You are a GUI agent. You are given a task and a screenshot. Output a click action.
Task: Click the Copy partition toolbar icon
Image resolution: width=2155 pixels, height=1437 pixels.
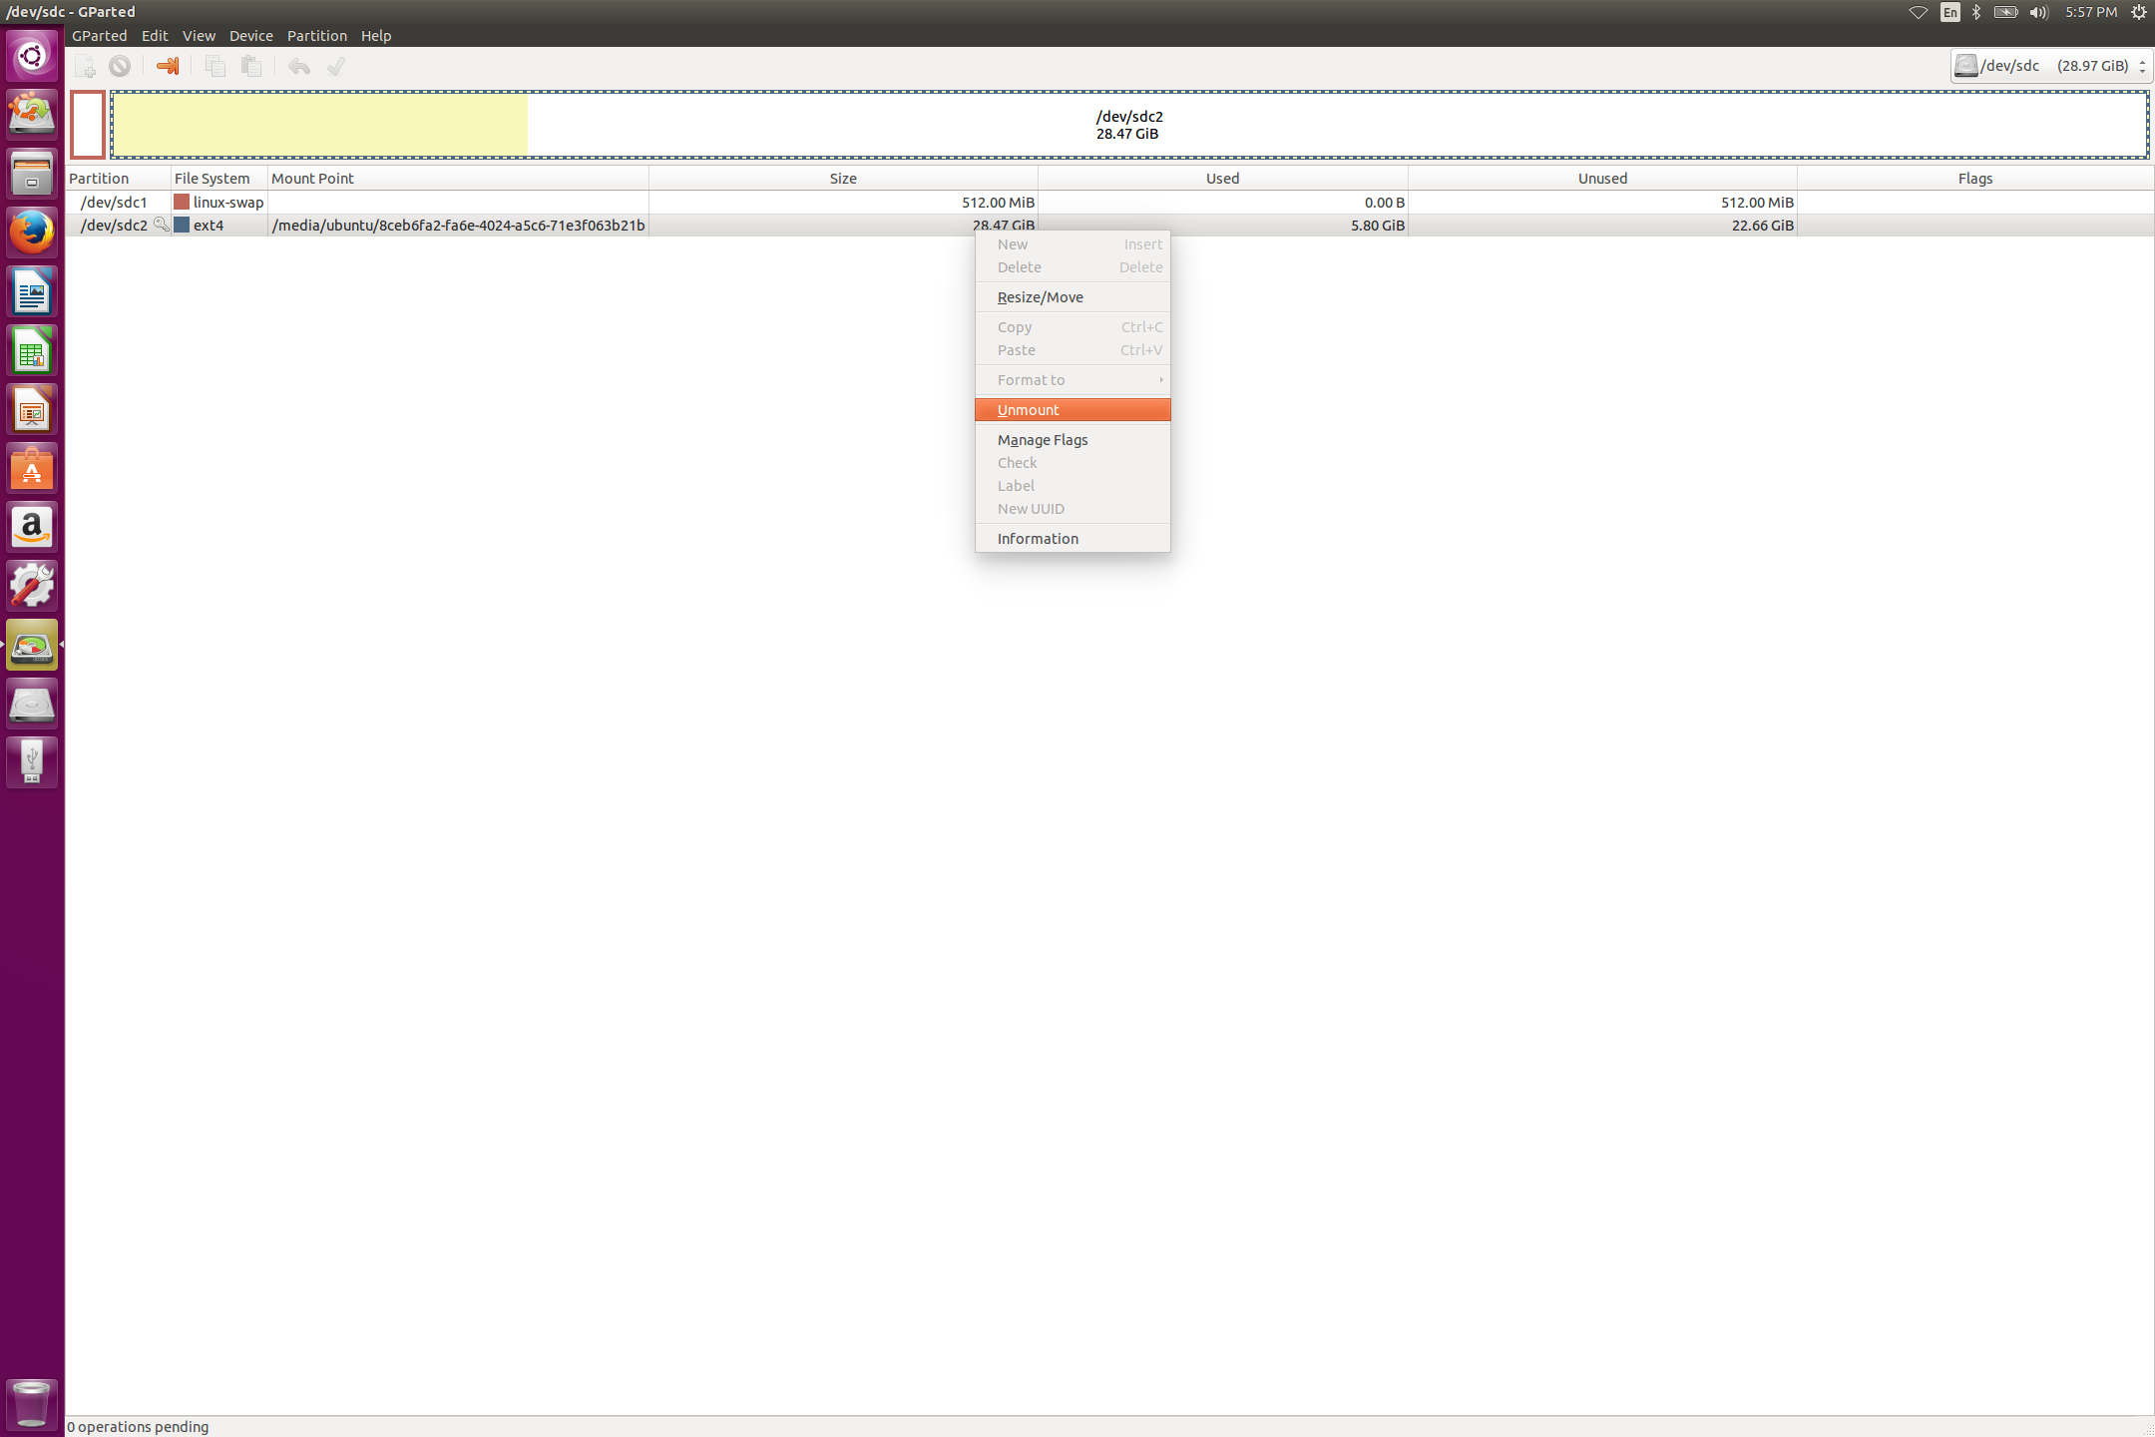[215, 66]
